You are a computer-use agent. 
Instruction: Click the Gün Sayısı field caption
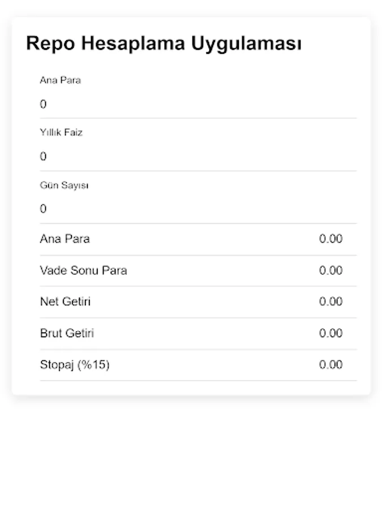pyautogui.click(x=64, y=185)
